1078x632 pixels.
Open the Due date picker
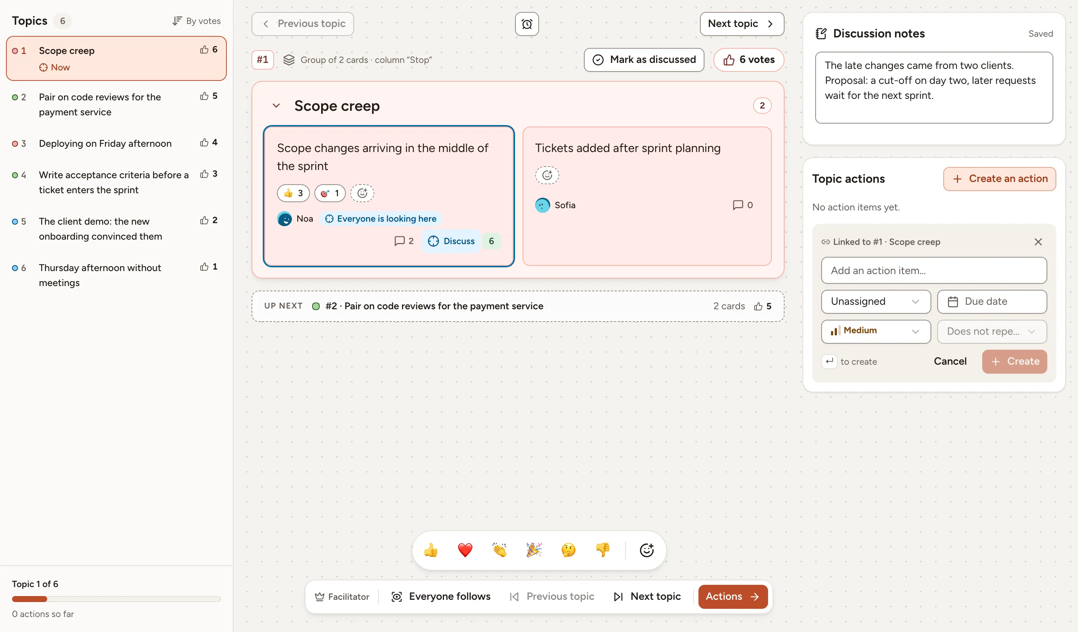992,302
